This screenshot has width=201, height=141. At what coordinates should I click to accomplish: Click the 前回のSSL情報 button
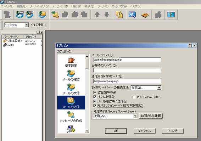151,116
